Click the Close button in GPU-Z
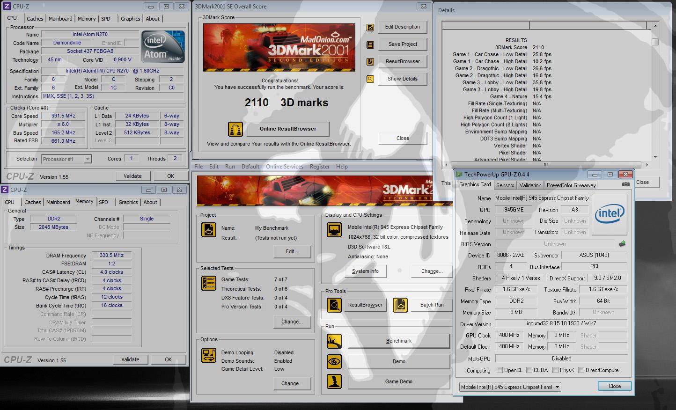The image size is (676, 410). click(x=615, y=386)
